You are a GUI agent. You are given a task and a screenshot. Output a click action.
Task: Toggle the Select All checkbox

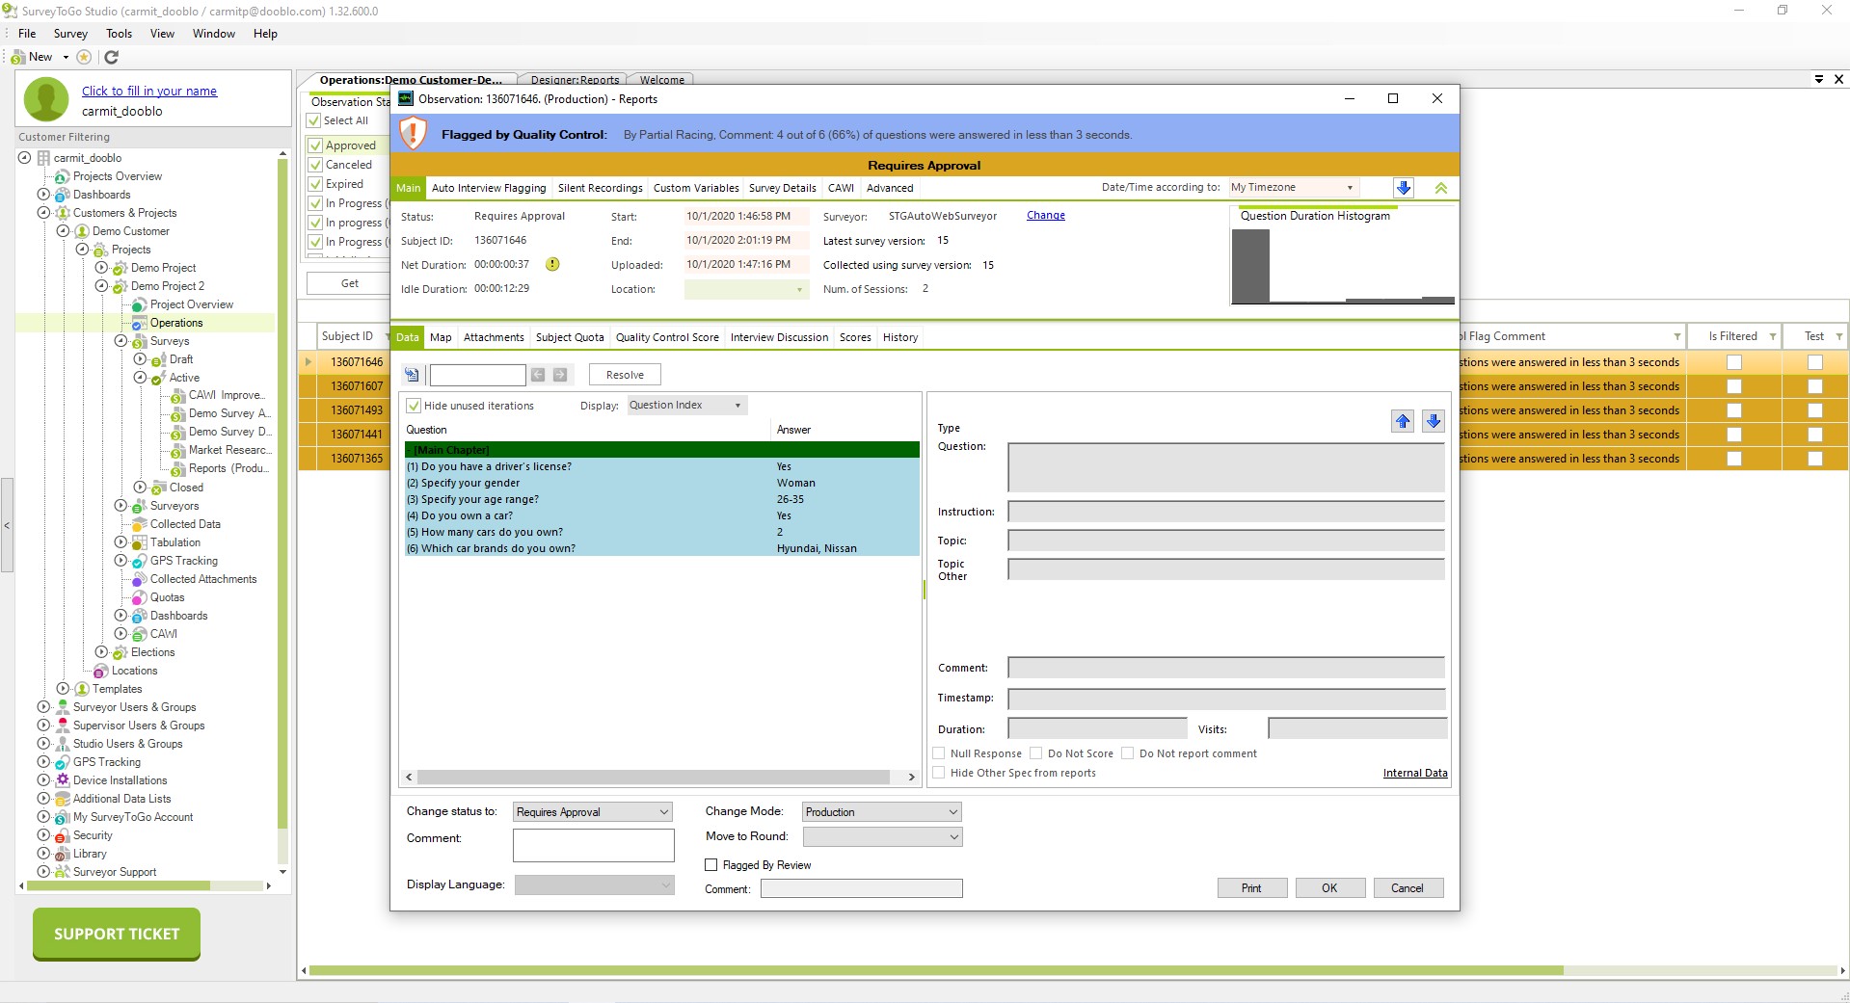[x=314, y=120]
